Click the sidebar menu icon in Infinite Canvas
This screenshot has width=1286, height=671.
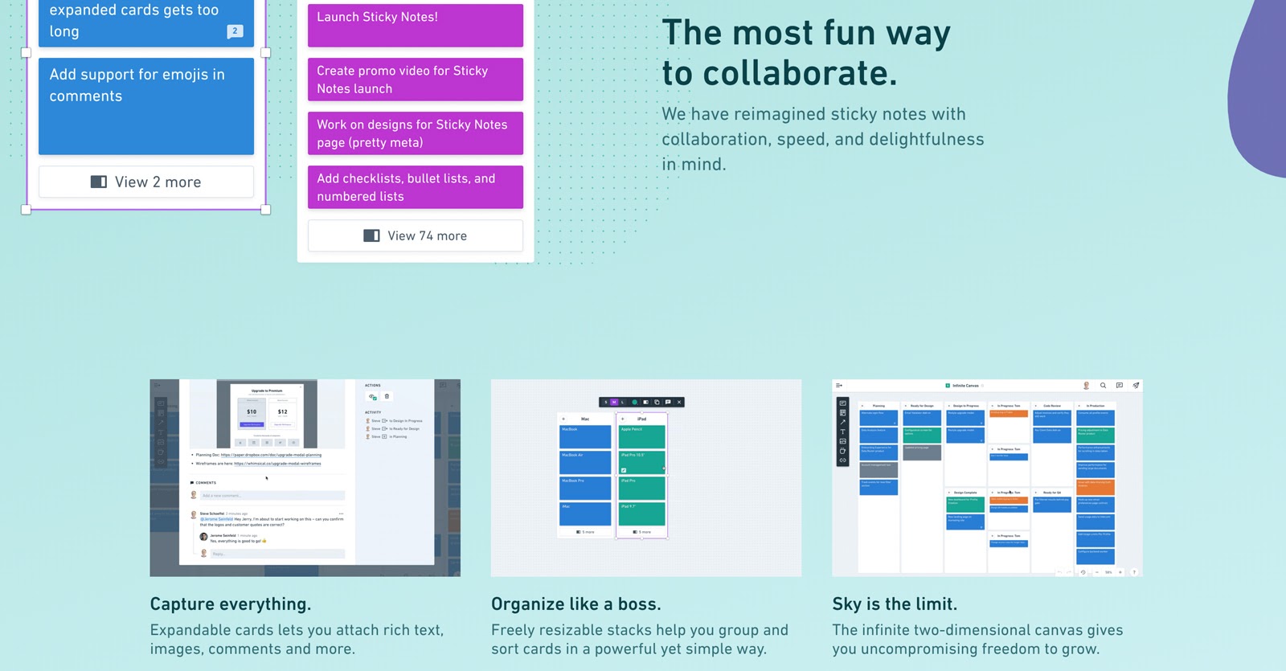click(839, 385)
